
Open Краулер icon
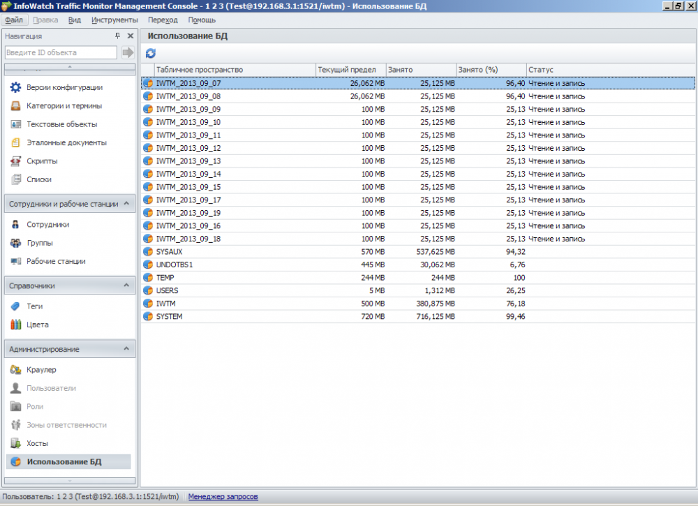(15, 369)
